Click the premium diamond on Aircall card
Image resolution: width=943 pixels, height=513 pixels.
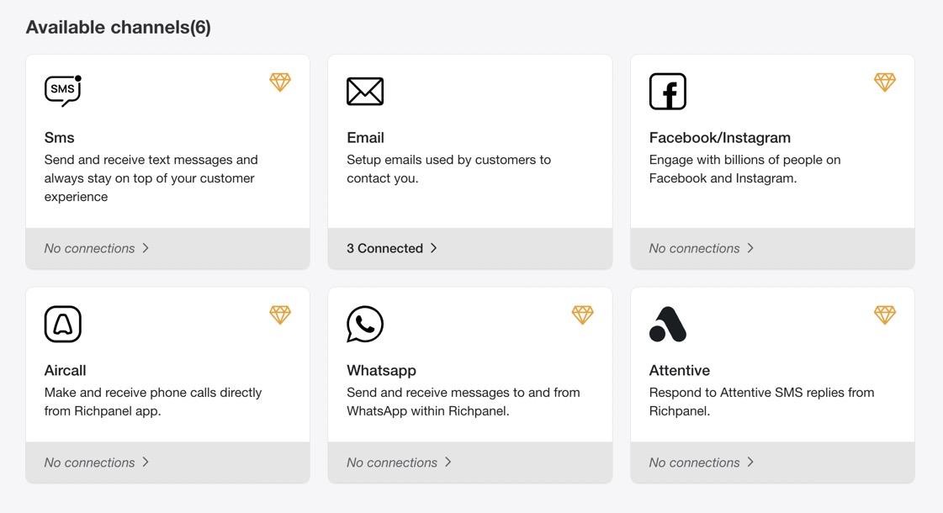[280, 315]
